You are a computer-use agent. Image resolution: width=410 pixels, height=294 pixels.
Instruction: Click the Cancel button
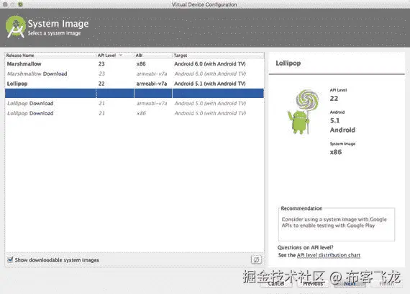click(x=276, y=283)
